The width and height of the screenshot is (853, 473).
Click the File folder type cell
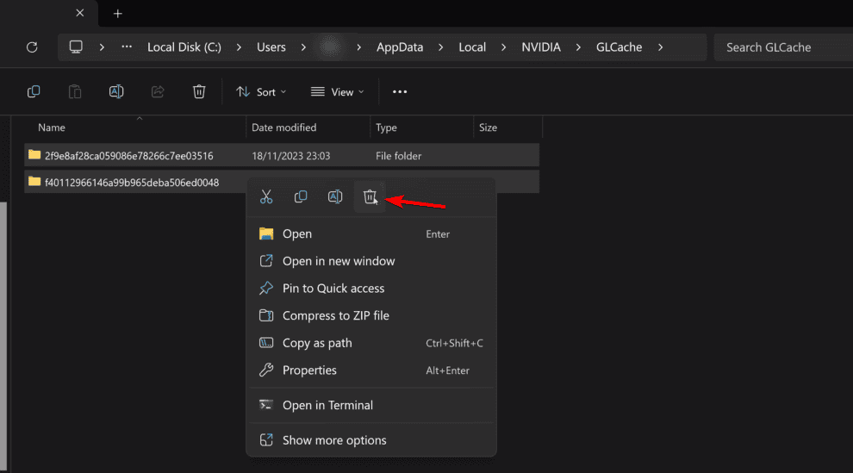pyautogui.click(x=399, y=156)
